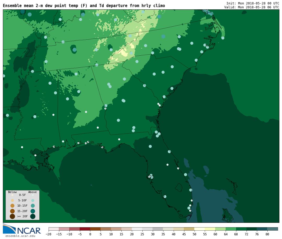The image size is (282, 239).
Task: Click the Above 5-10F light teal legend circle
Action: pyautogui.click(x=33, y=200)
